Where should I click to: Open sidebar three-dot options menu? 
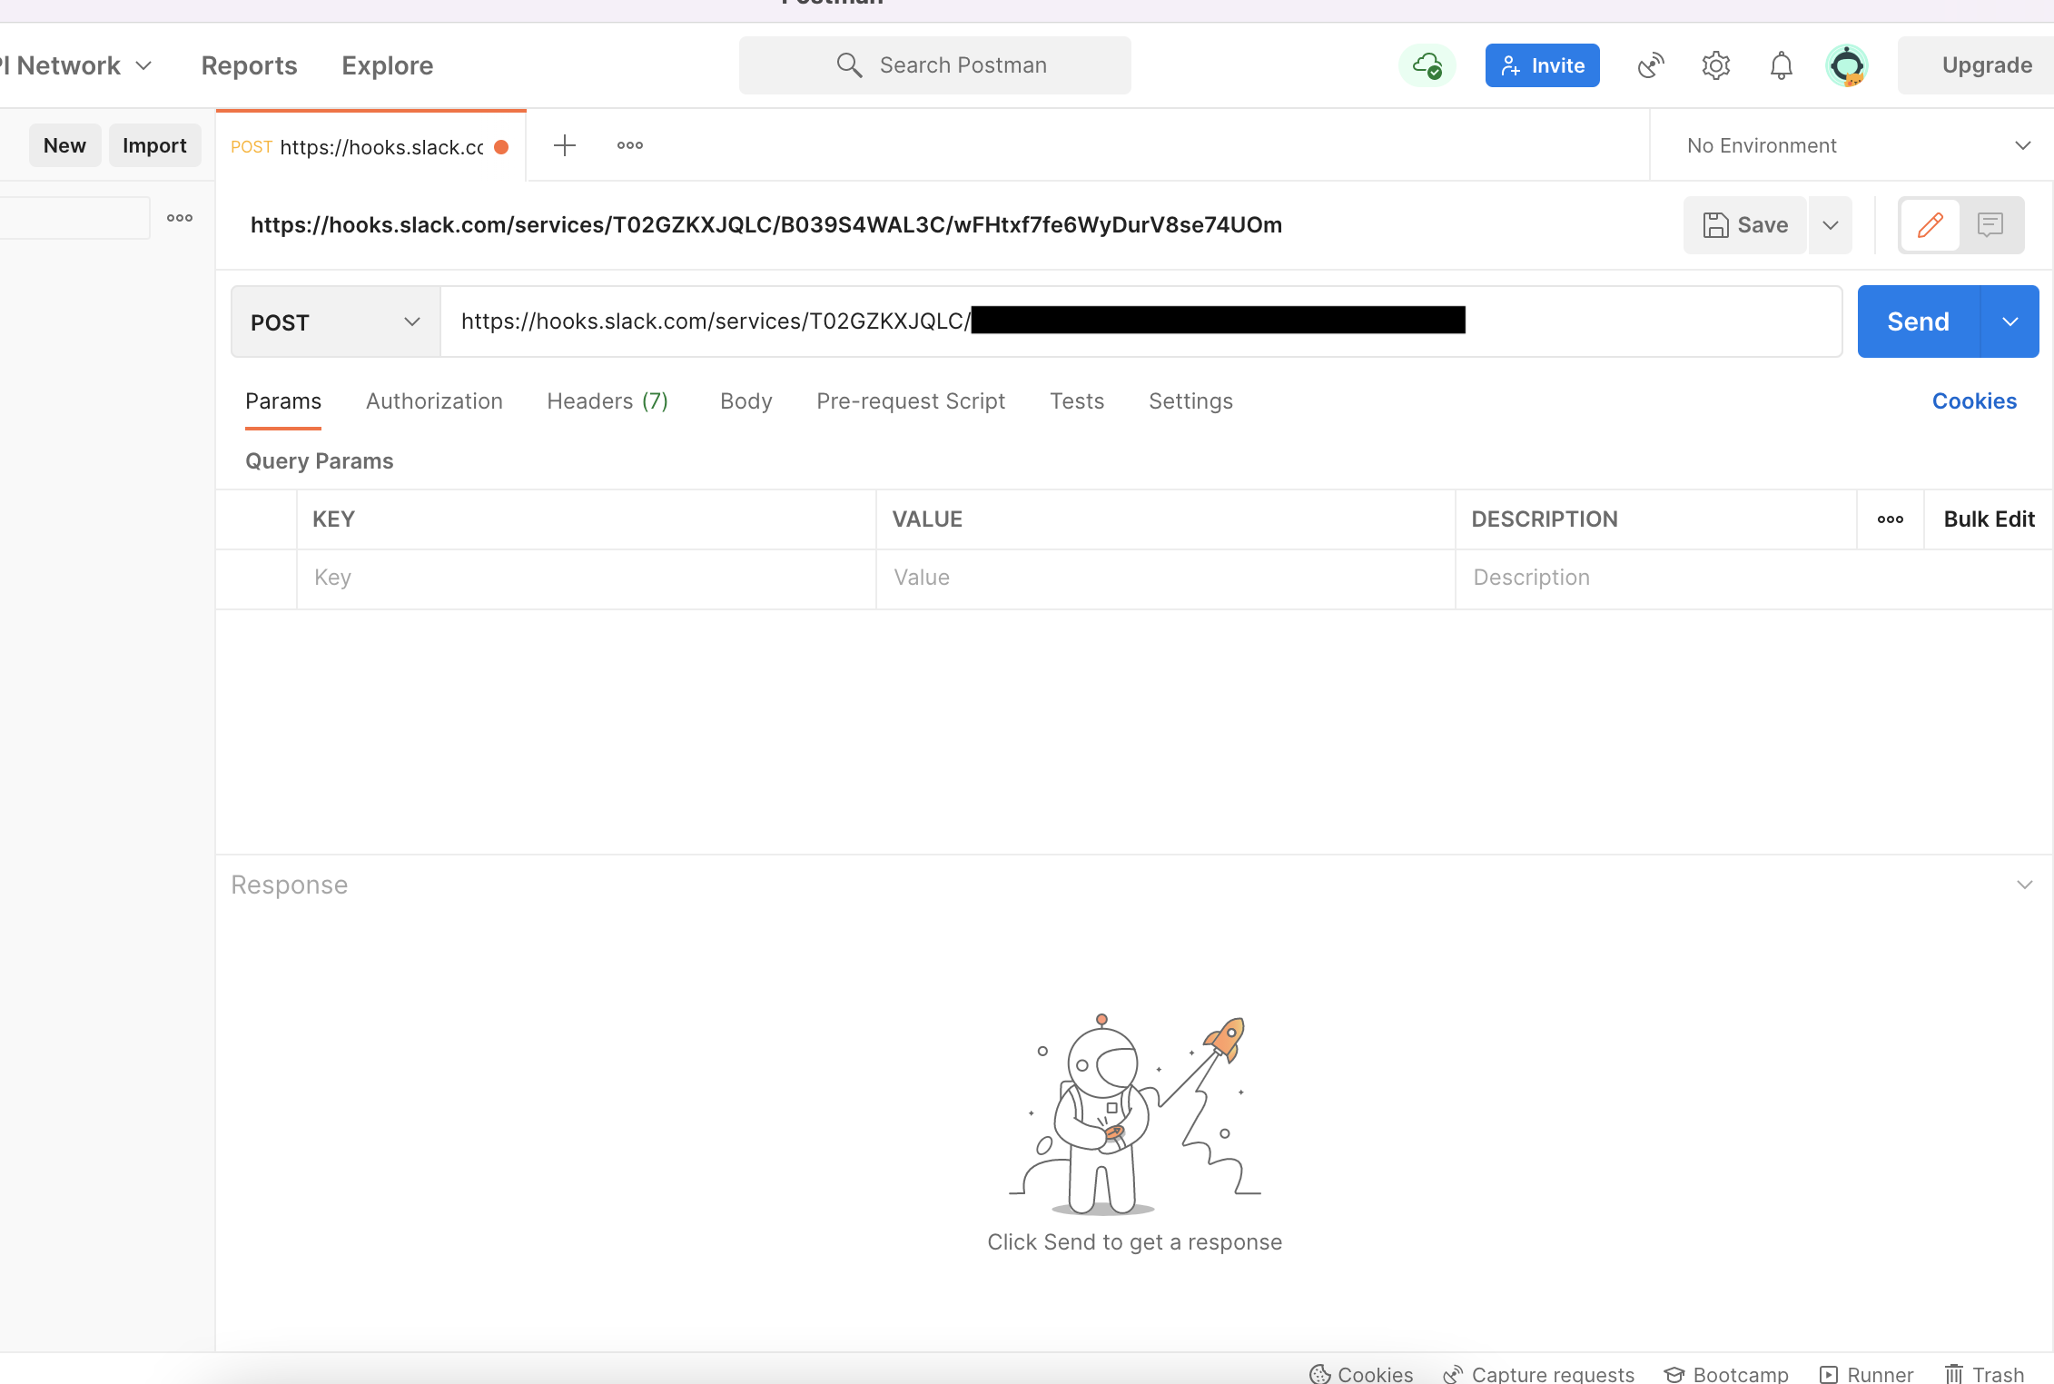tap(180, 218)
